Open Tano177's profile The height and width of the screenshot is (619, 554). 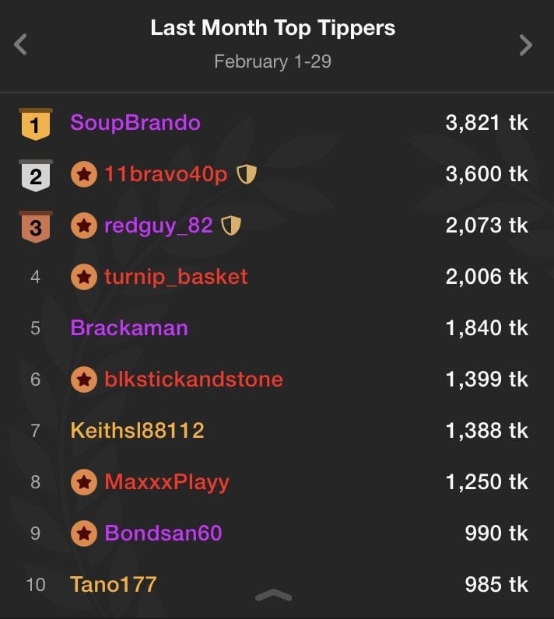tap(114, 585)
